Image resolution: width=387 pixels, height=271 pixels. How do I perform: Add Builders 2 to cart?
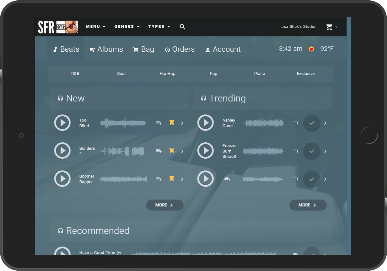172,151
